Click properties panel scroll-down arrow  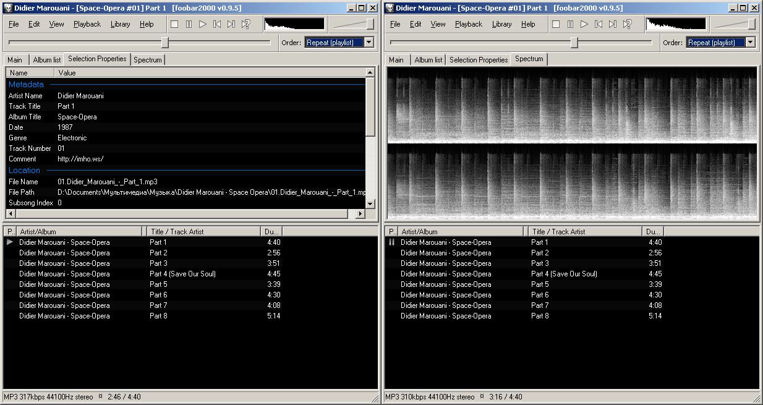pos(370,203)
